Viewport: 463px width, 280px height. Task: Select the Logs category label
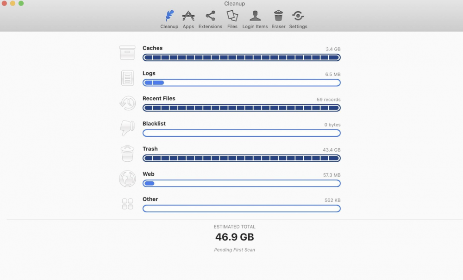(149, 73)
